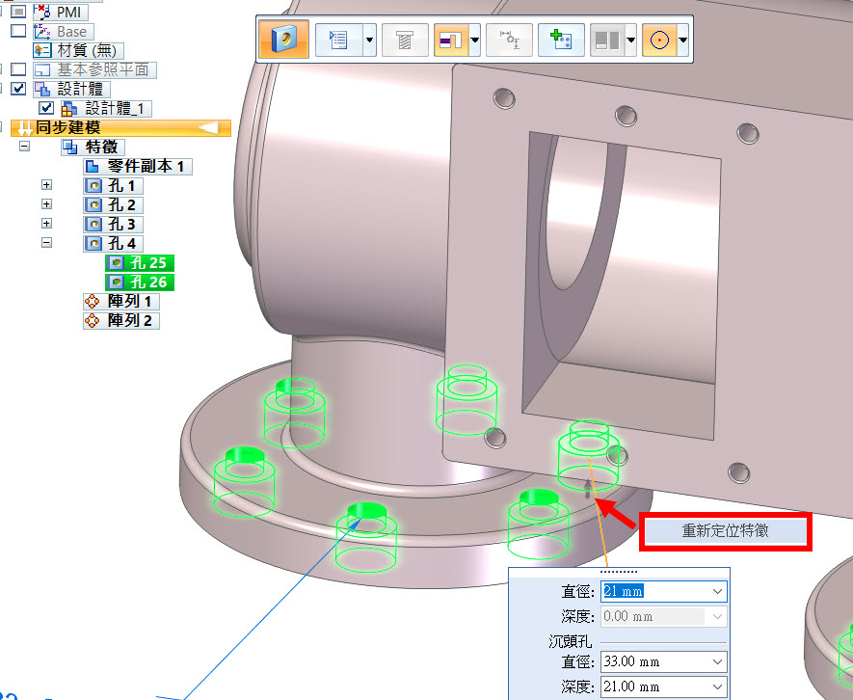Expand the 孔 3 node
Screen dimensions: 853x700
click(x=47, y=223)
